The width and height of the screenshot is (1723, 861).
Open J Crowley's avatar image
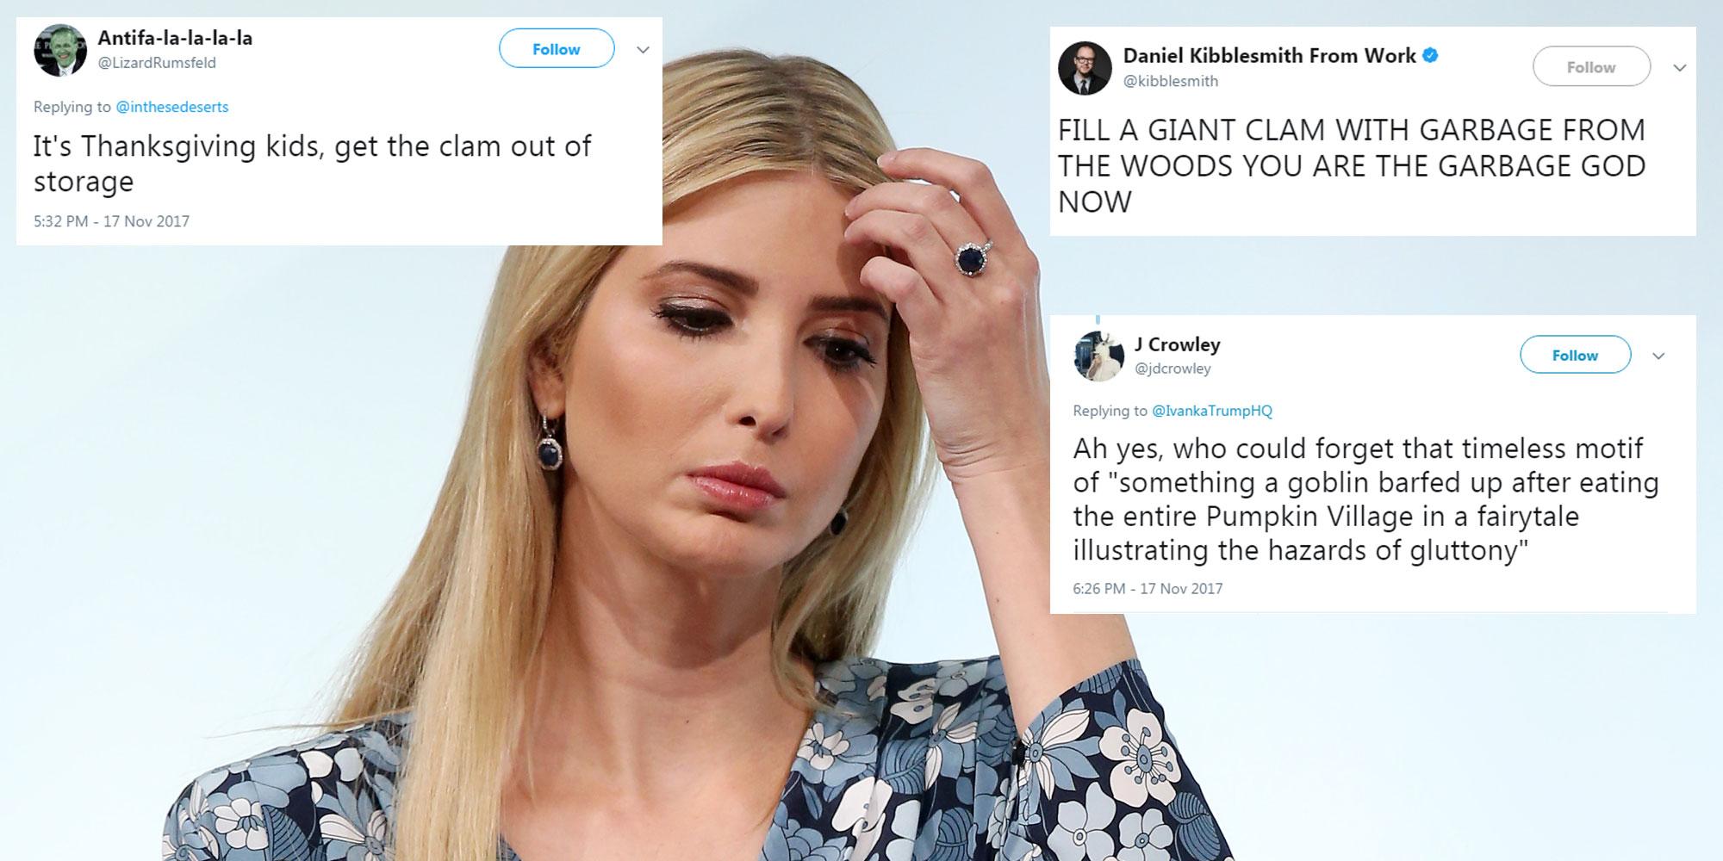coord(1099,356)
